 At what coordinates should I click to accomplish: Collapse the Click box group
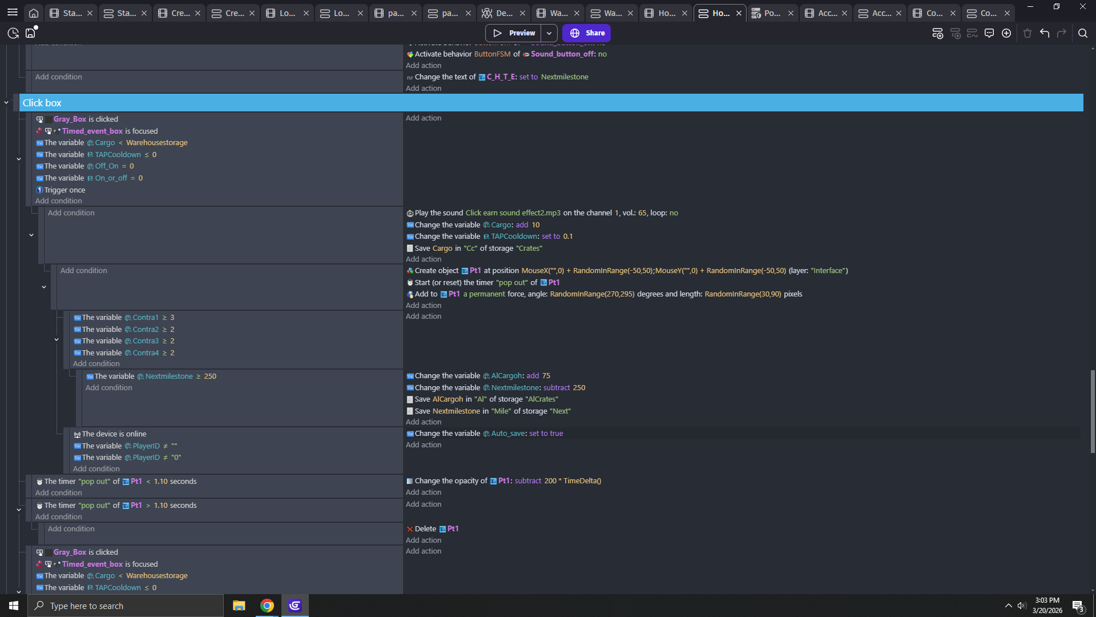(x=6, y=102)
